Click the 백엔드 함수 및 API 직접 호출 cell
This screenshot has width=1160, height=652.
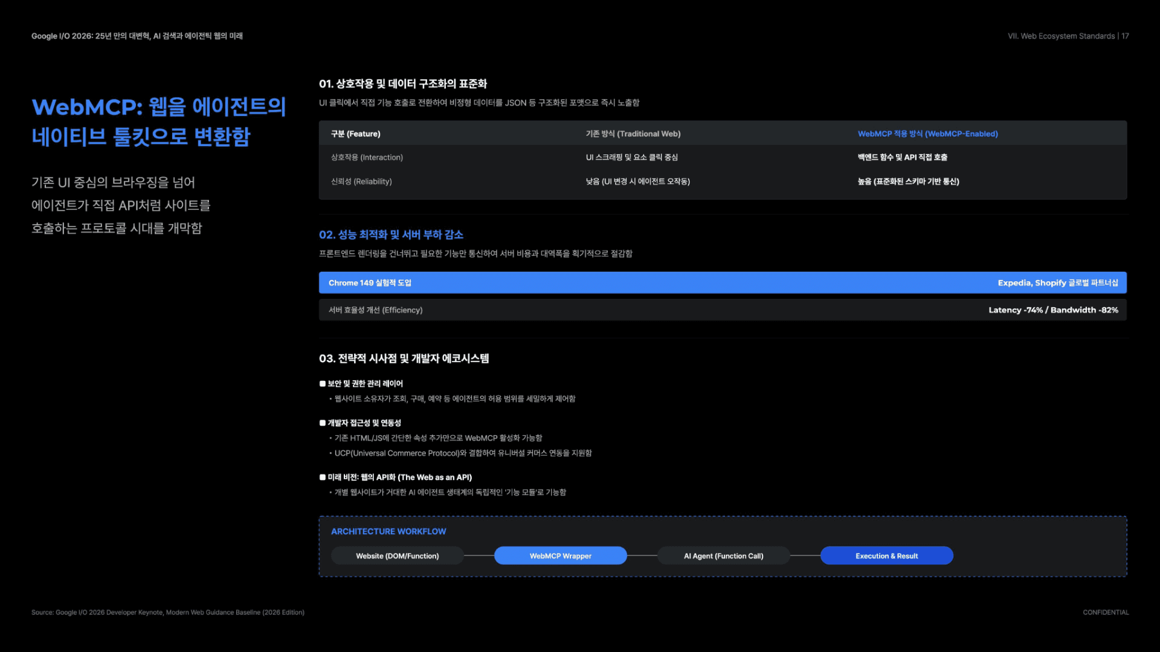pos(903,157)
